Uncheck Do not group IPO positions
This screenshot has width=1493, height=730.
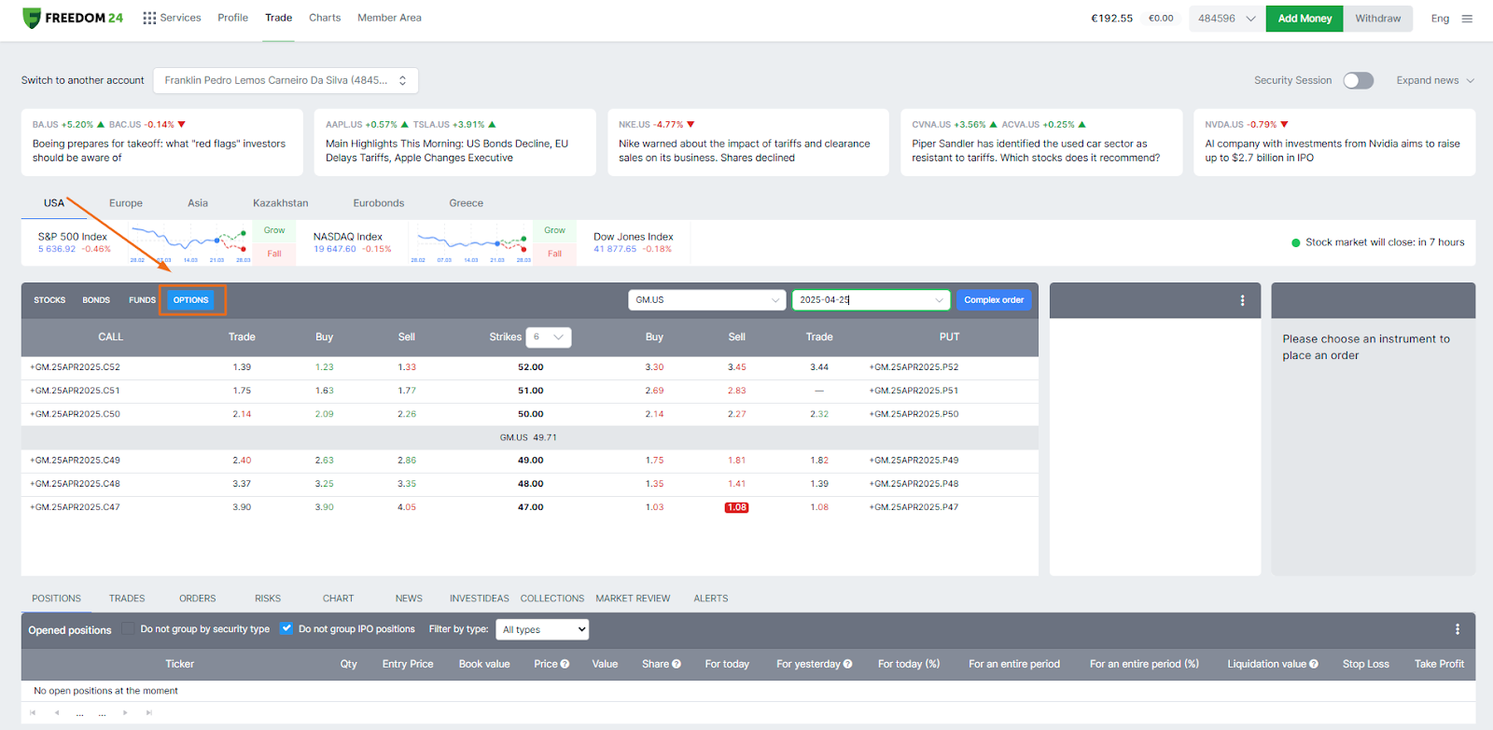[286, 629]
